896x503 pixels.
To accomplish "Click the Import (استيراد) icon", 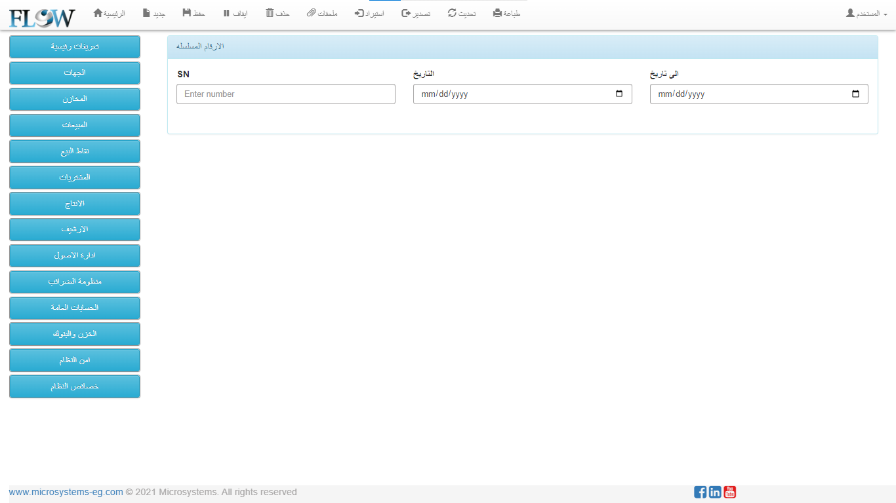I will coord(359,13).
